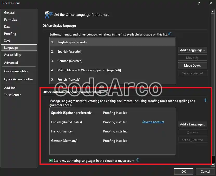
Task: Select German [Deutsch] display language row
Action: click(x=112, y=61)
